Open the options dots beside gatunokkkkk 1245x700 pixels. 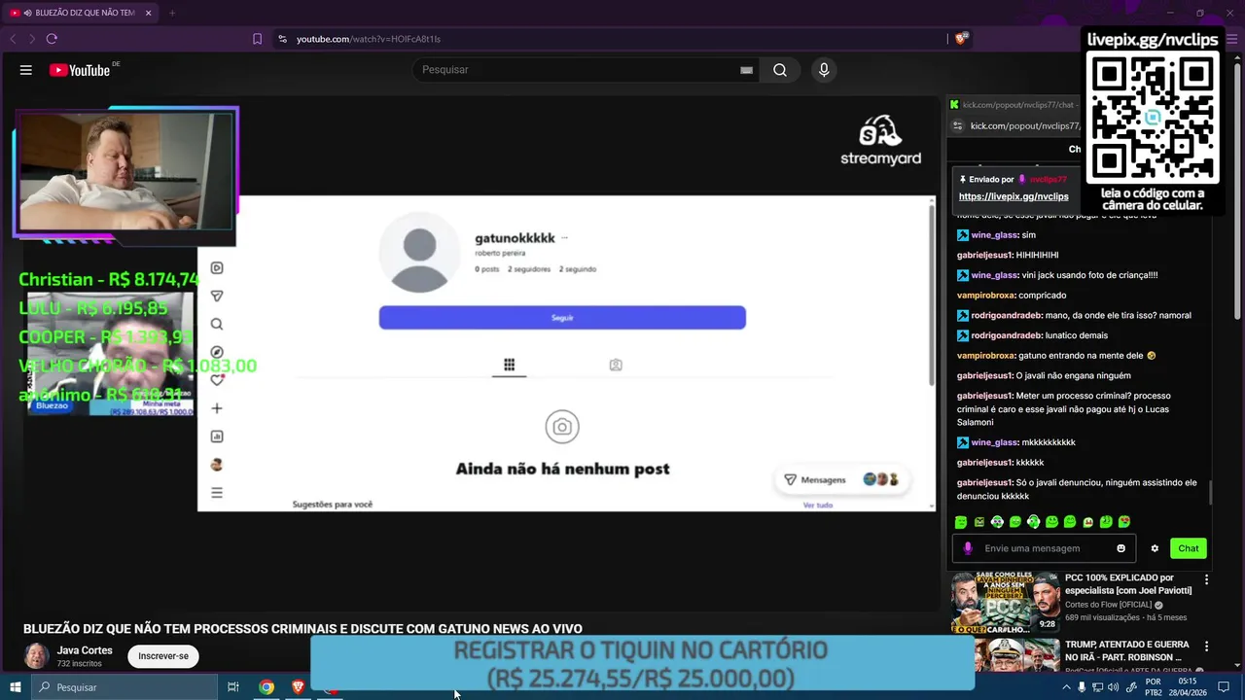tap(564, 238)
